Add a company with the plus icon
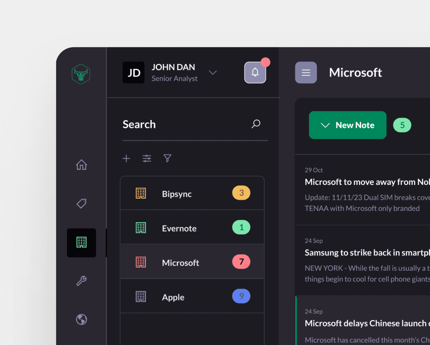Image resolution: width=430 pixels, height=345 pixels. [x=126, y=158]
